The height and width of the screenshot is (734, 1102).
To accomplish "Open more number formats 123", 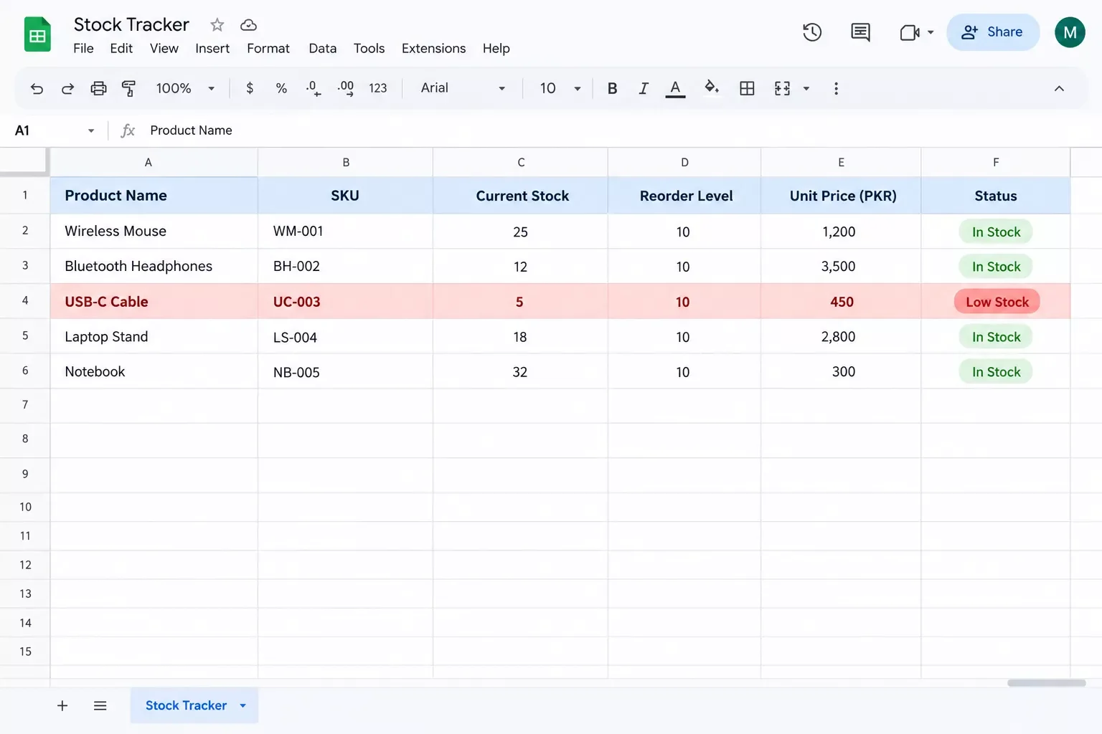I will (x=378, y=88).
